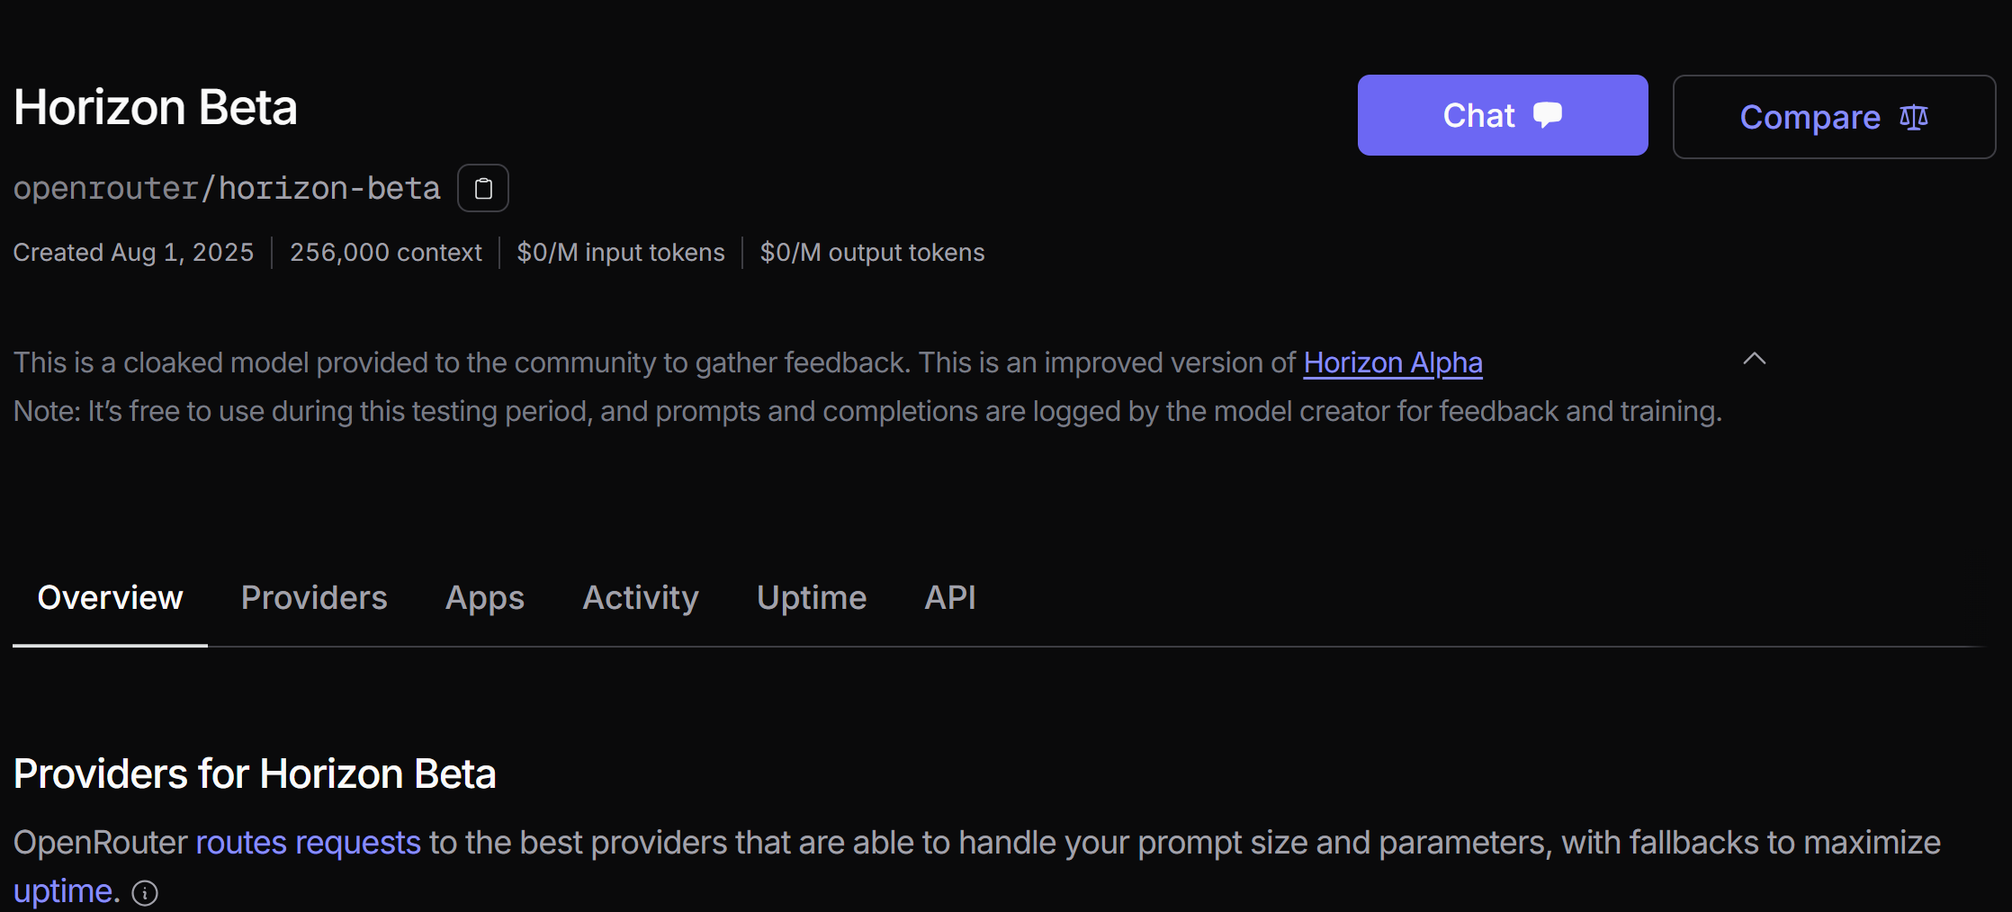Open the API tab
This screenshot has width=2012, height=912.
tap(950, 598)
